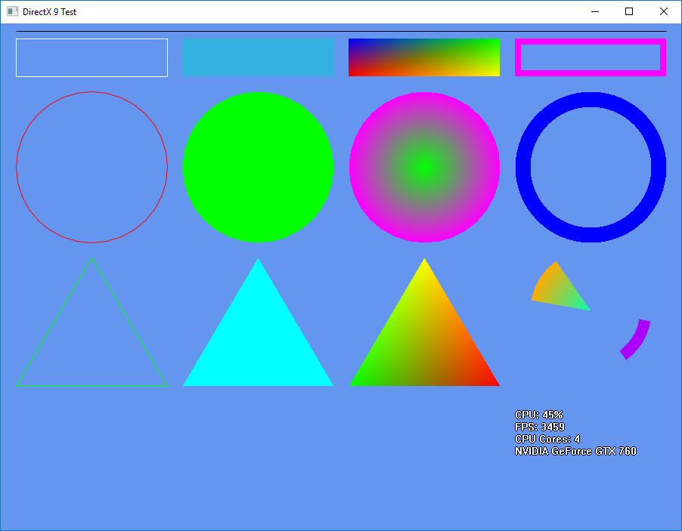Click the center of the radial gradient circle
This screenshot has width=682, height=531.
424,167
